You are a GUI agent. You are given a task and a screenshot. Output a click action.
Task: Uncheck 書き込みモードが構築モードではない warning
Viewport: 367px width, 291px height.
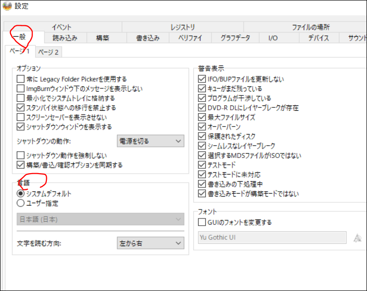202,194
